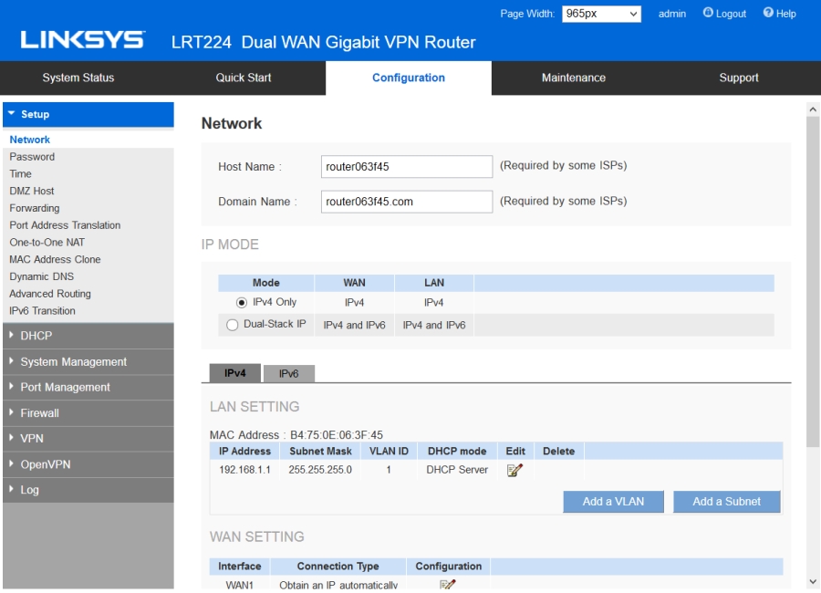This screenshot has height=593, width=821.
Task: Select the IPv4 settings tab
Action: coord(235,373)
